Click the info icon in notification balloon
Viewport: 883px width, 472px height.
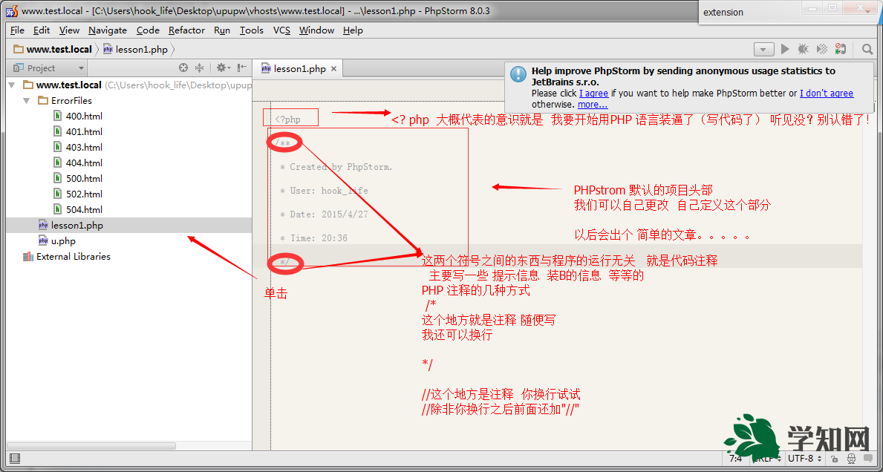[x=518, y=74]
